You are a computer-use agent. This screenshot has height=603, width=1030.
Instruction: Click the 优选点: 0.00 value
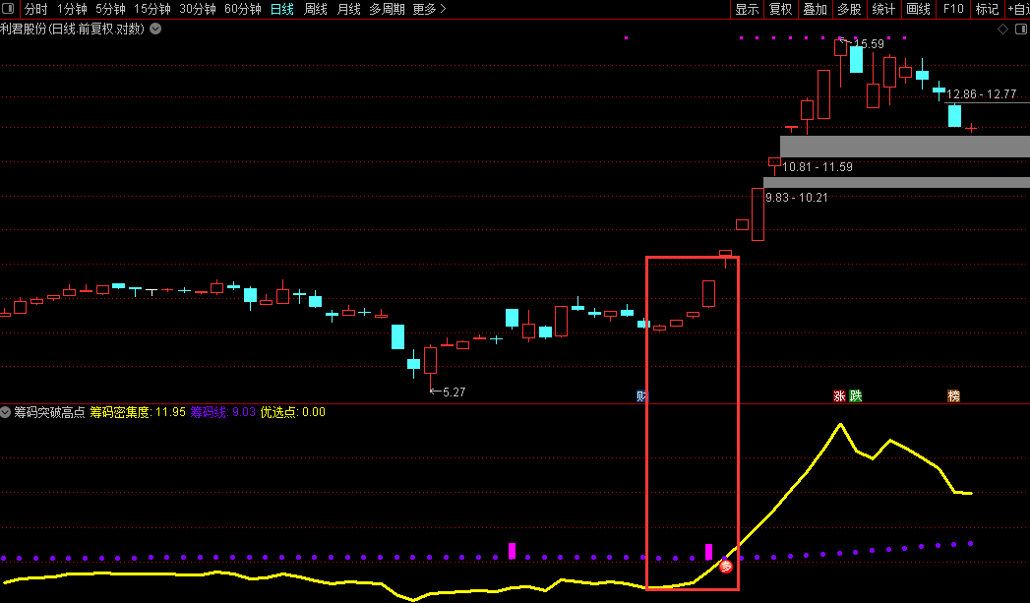coord(293,412)
